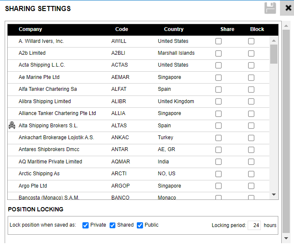Click the save (floppy disk) icon

[270, 8]
